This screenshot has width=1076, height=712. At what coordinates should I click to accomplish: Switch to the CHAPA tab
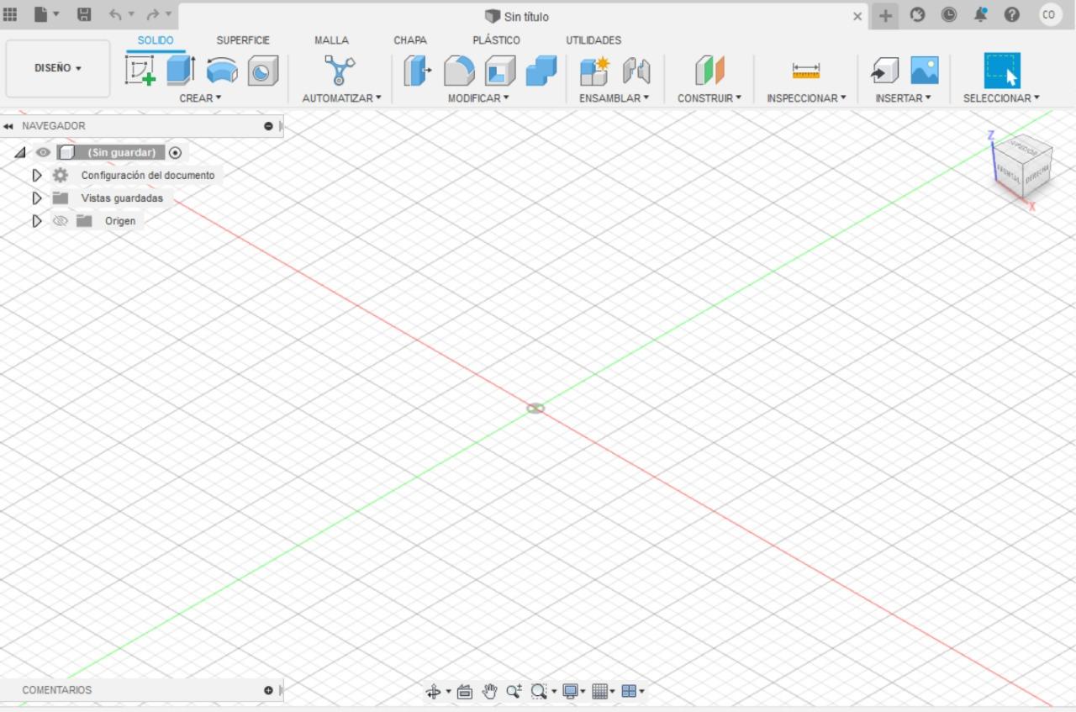[x=410, y=40]
